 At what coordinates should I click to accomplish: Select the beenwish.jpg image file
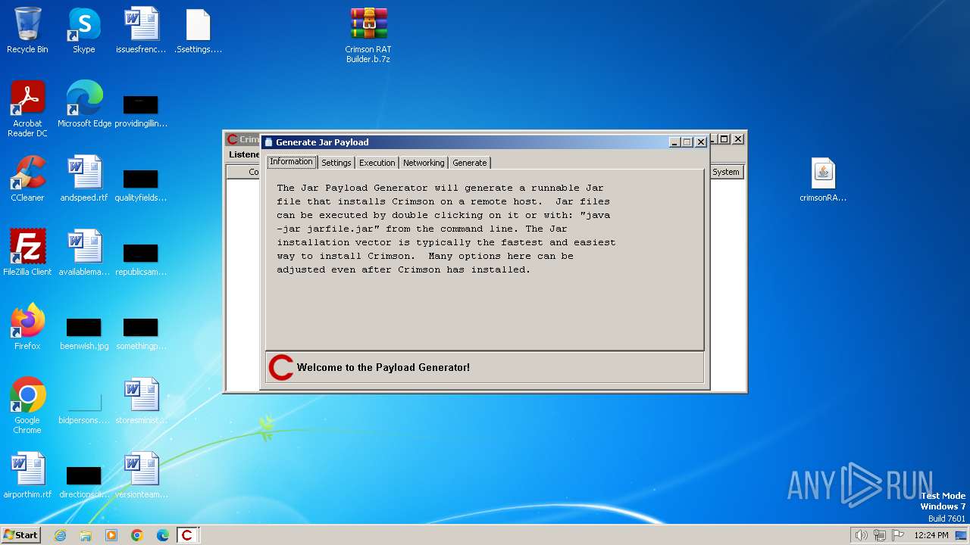click(x=84, y=333)
